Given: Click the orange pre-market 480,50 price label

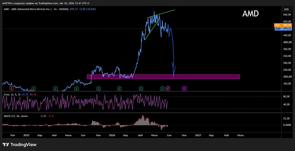Looking at the screenshot, I should (x=283, y=25).
